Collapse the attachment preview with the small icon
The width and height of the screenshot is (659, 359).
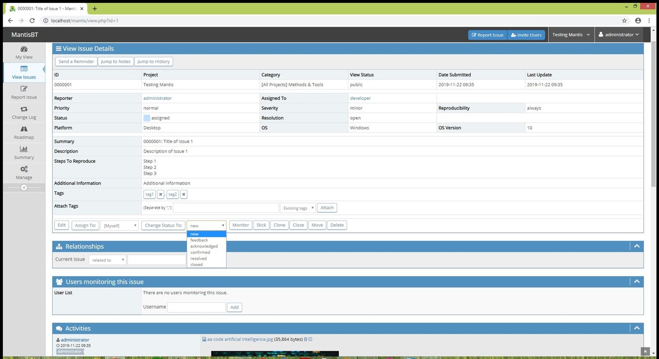[x=309, y=339]
